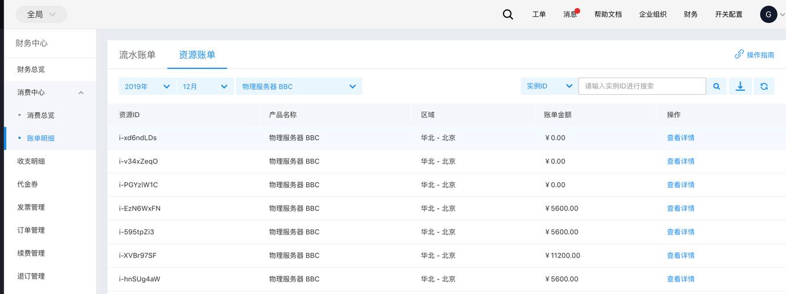
Task: Click the ¥11200.00 bill amount
Action: pyautogui.click(x=563, y=255)
